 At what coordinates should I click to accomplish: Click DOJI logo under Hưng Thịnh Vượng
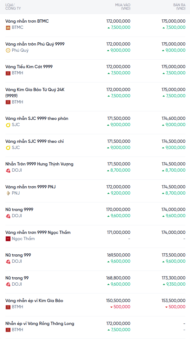(x=8, y=170)
